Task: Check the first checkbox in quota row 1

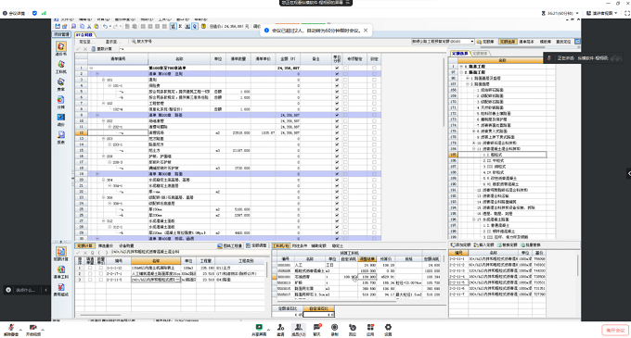Action: tap(90, 268)
